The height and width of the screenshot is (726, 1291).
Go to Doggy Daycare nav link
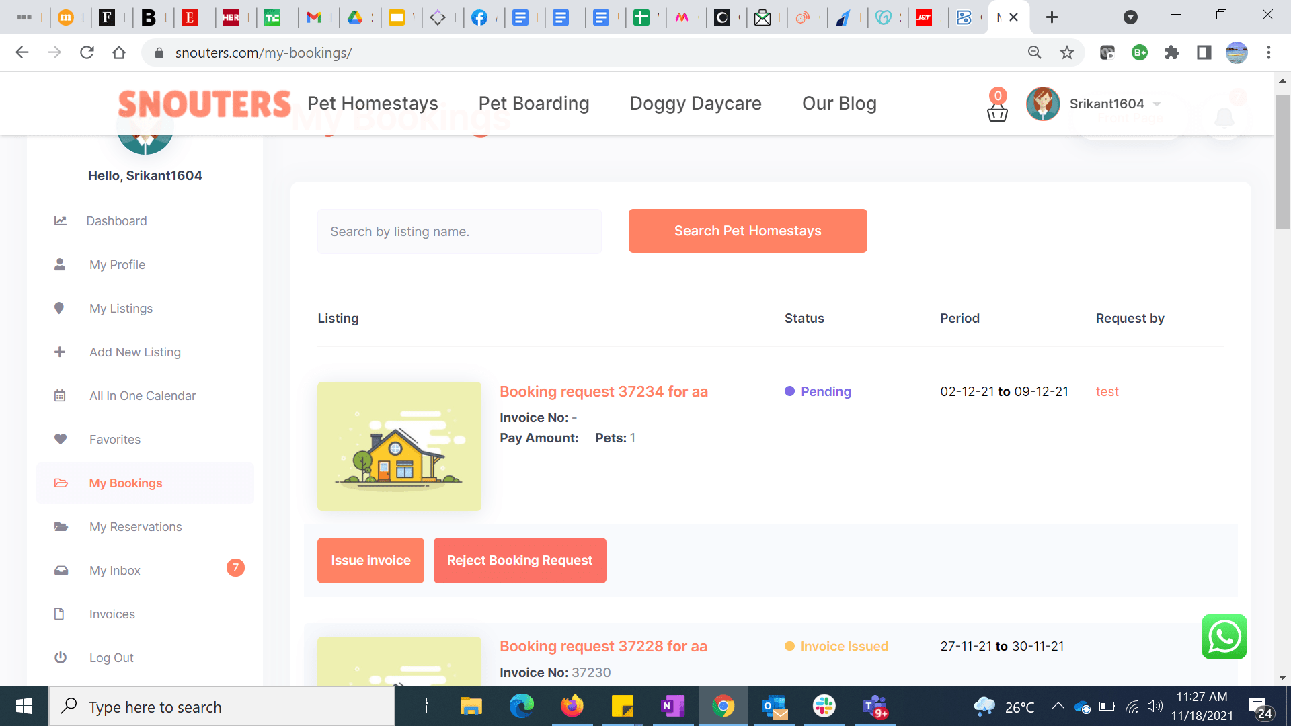pos(695,104)
